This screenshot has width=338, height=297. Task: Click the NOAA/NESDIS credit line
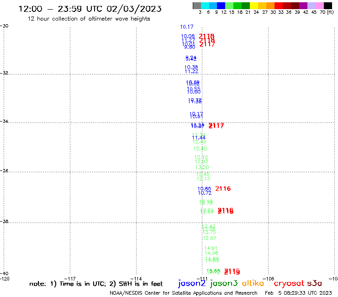pos(184,293)
